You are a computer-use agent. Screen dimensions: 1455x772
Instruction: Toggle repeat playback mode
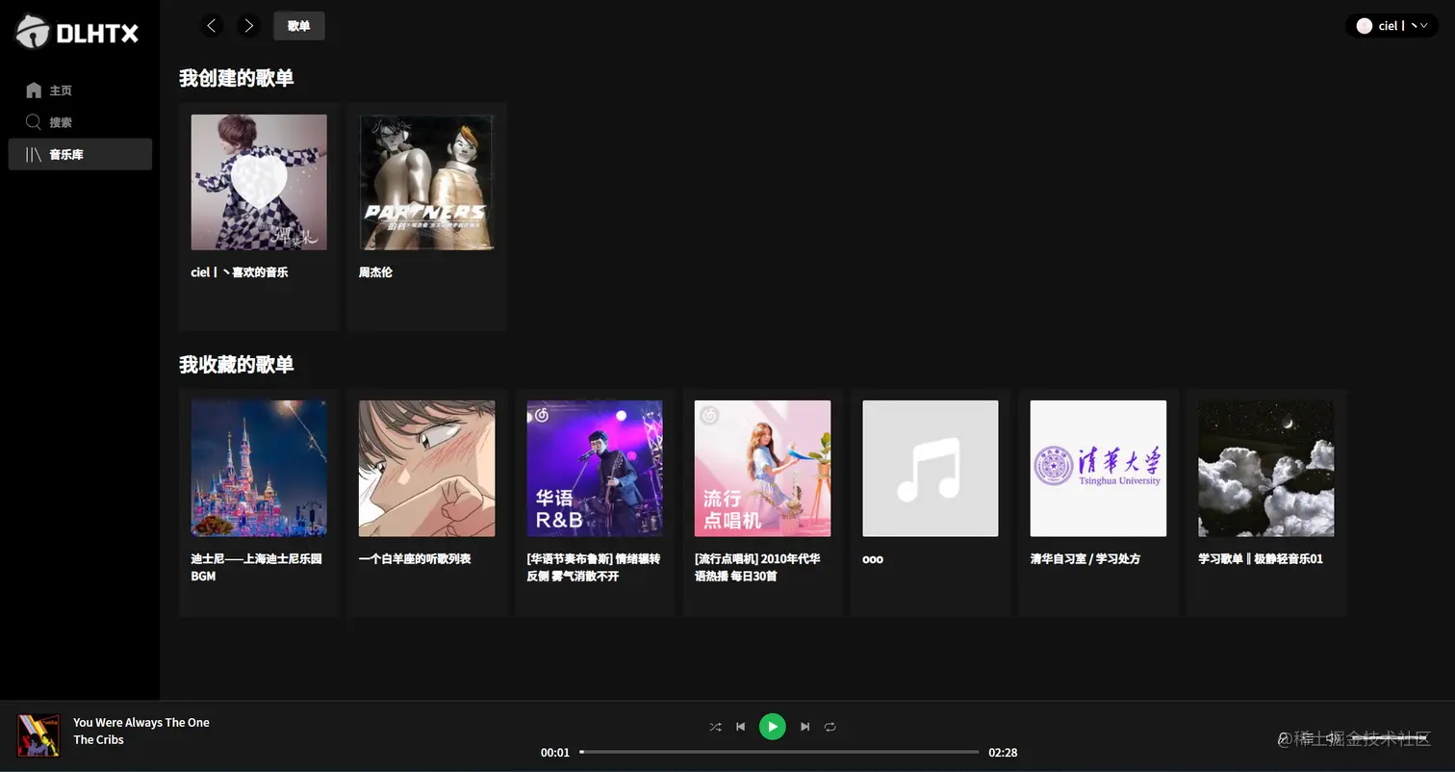pos(830,727)
